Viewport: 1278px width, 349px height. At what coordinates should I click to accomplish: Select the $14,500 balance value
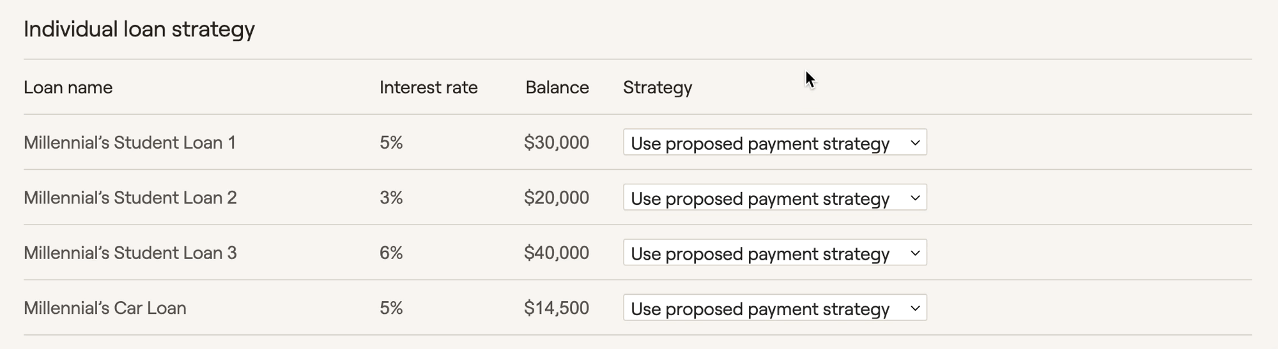click(557, 308)
